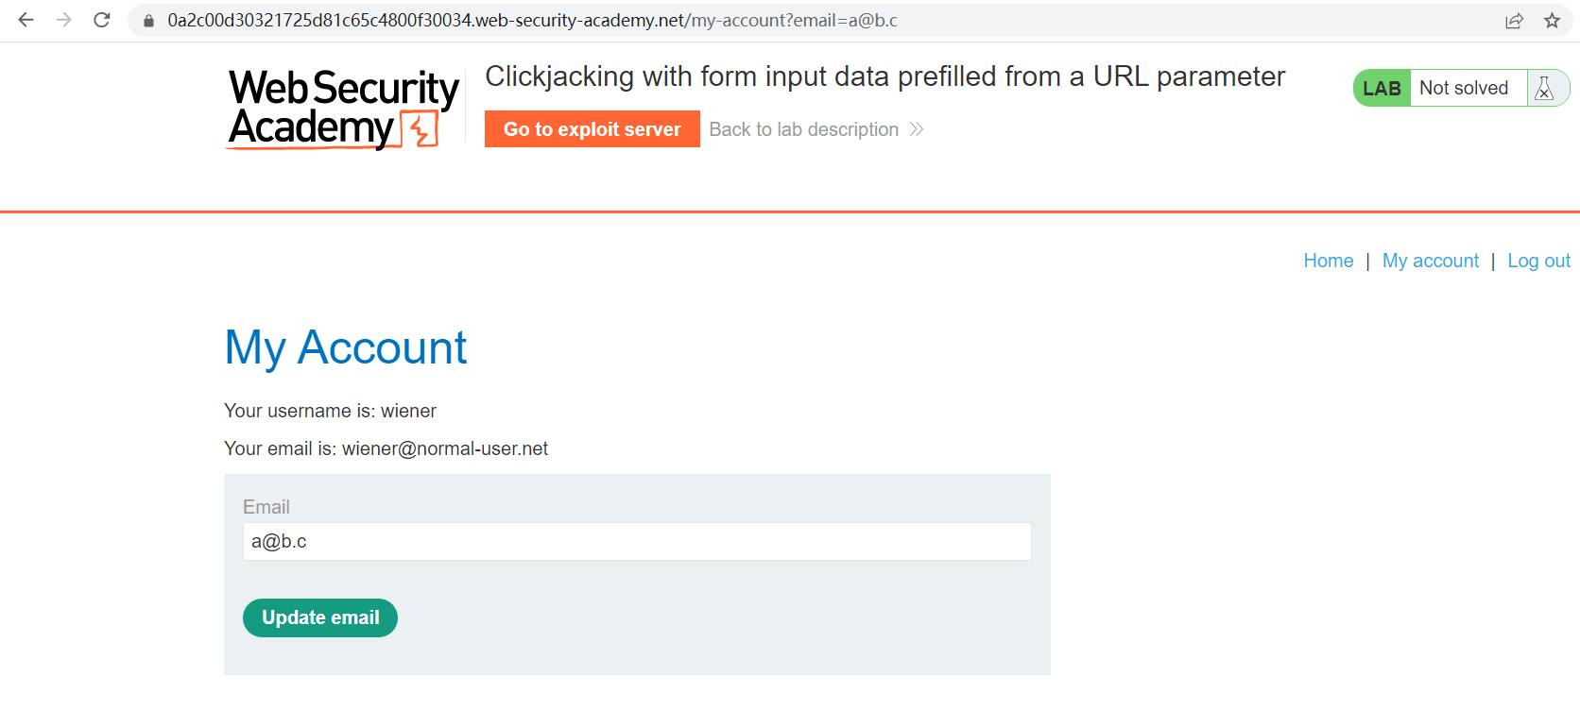Viewport: 1580px width, 710px height.
Task: Click the browser back arrow
Action: [x=26, y=20]
